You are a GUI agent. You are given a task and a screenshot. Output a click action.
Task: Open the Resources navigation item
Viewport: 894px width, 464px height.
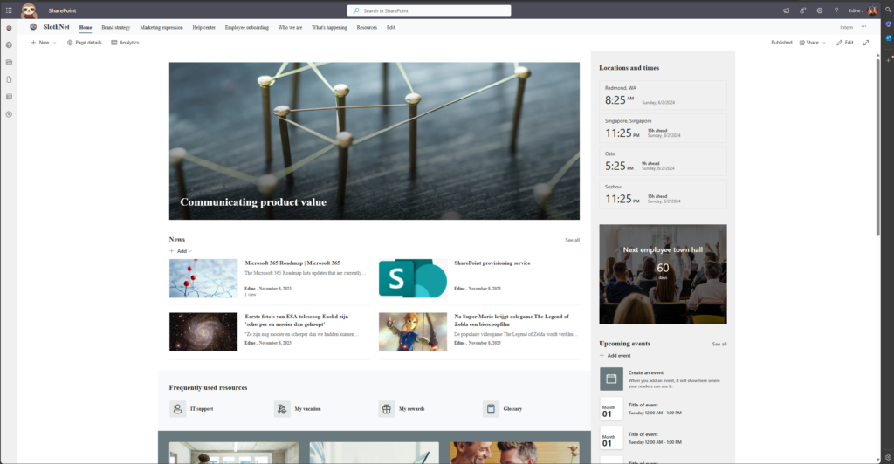pos(367,27)
